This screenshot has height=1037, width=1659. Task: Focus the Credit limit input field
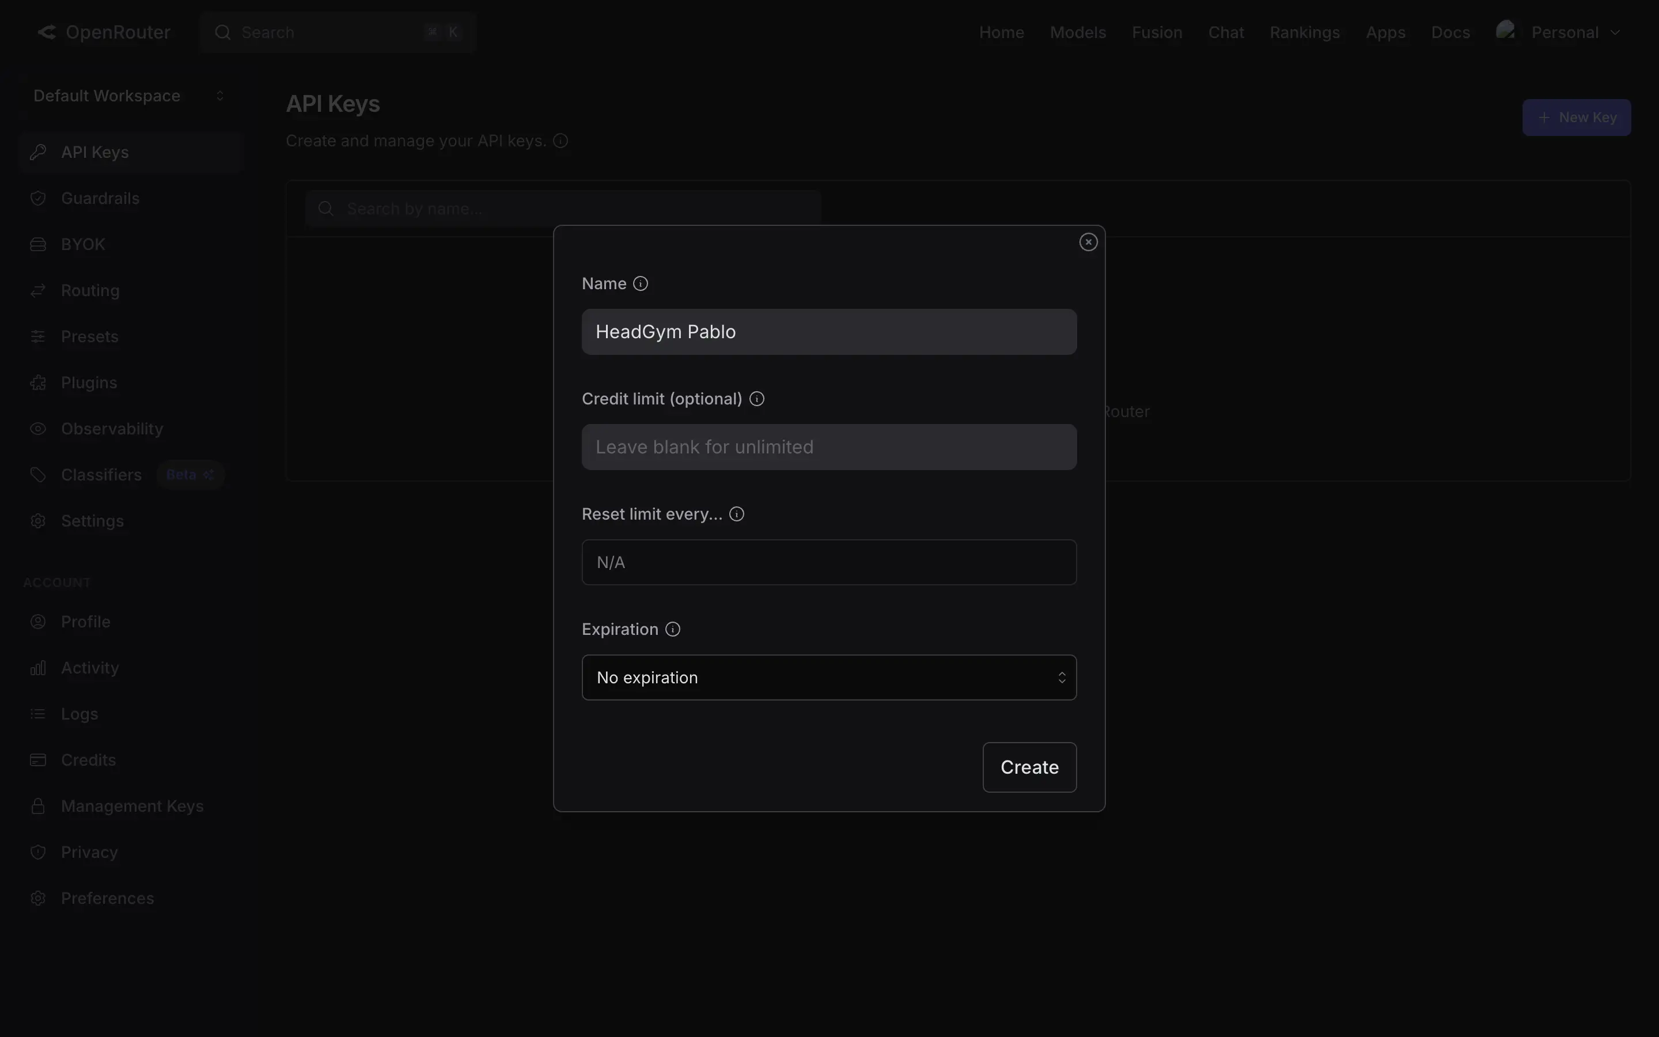(x=829, y=447)
